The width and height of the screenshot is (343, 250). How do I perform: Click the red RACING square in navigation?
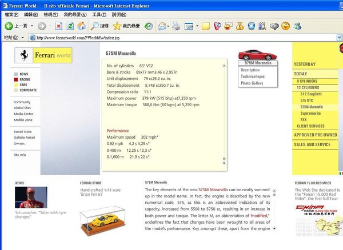tap(15, 80)
